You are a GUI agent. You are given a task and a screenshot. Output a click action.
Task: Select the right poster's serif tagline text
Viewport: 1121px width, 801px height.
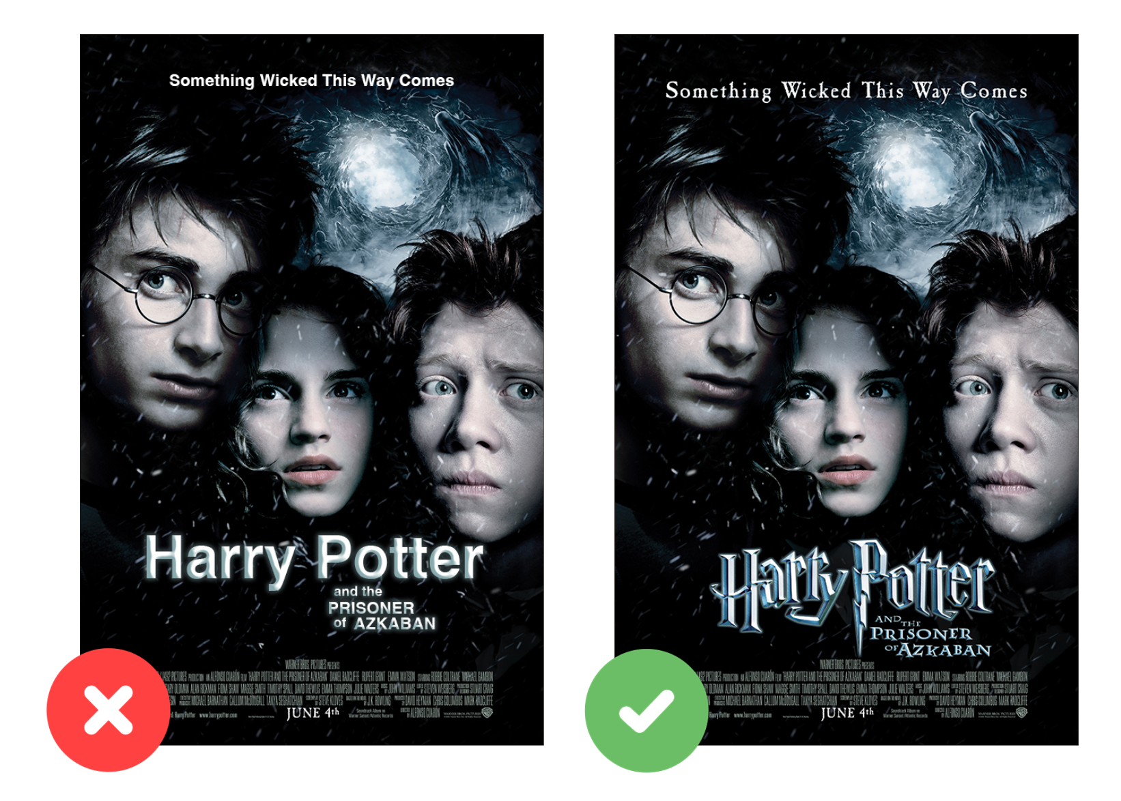click(x=846, y=91)
